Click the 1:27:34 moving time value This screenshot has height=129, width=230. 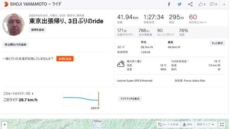point(154,17)
